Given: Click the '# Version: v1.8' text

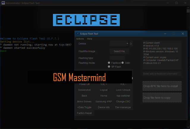Looking at the screenshot, I should (x=151, y=46).
